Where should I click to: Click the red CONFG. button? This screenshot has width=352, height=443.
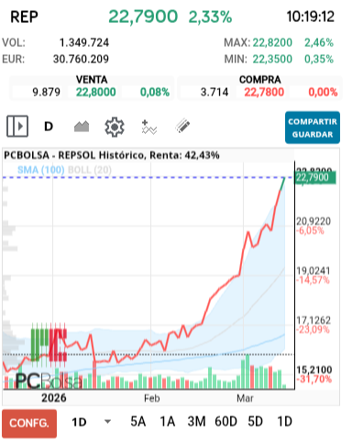point(29,424)
